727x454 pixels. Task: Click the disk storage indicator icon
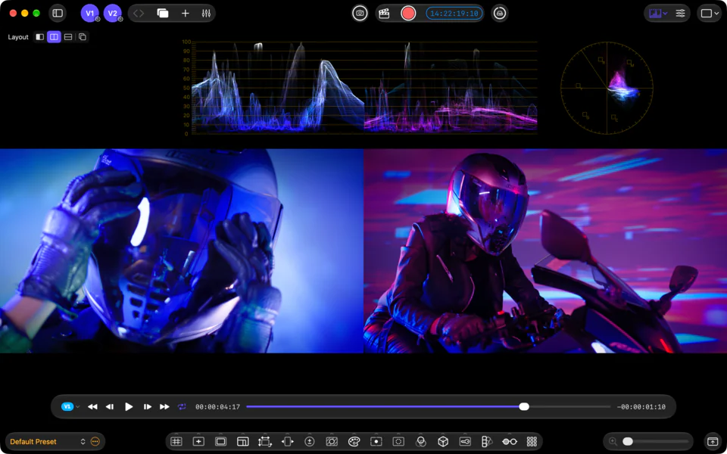(x=500, y=13)
